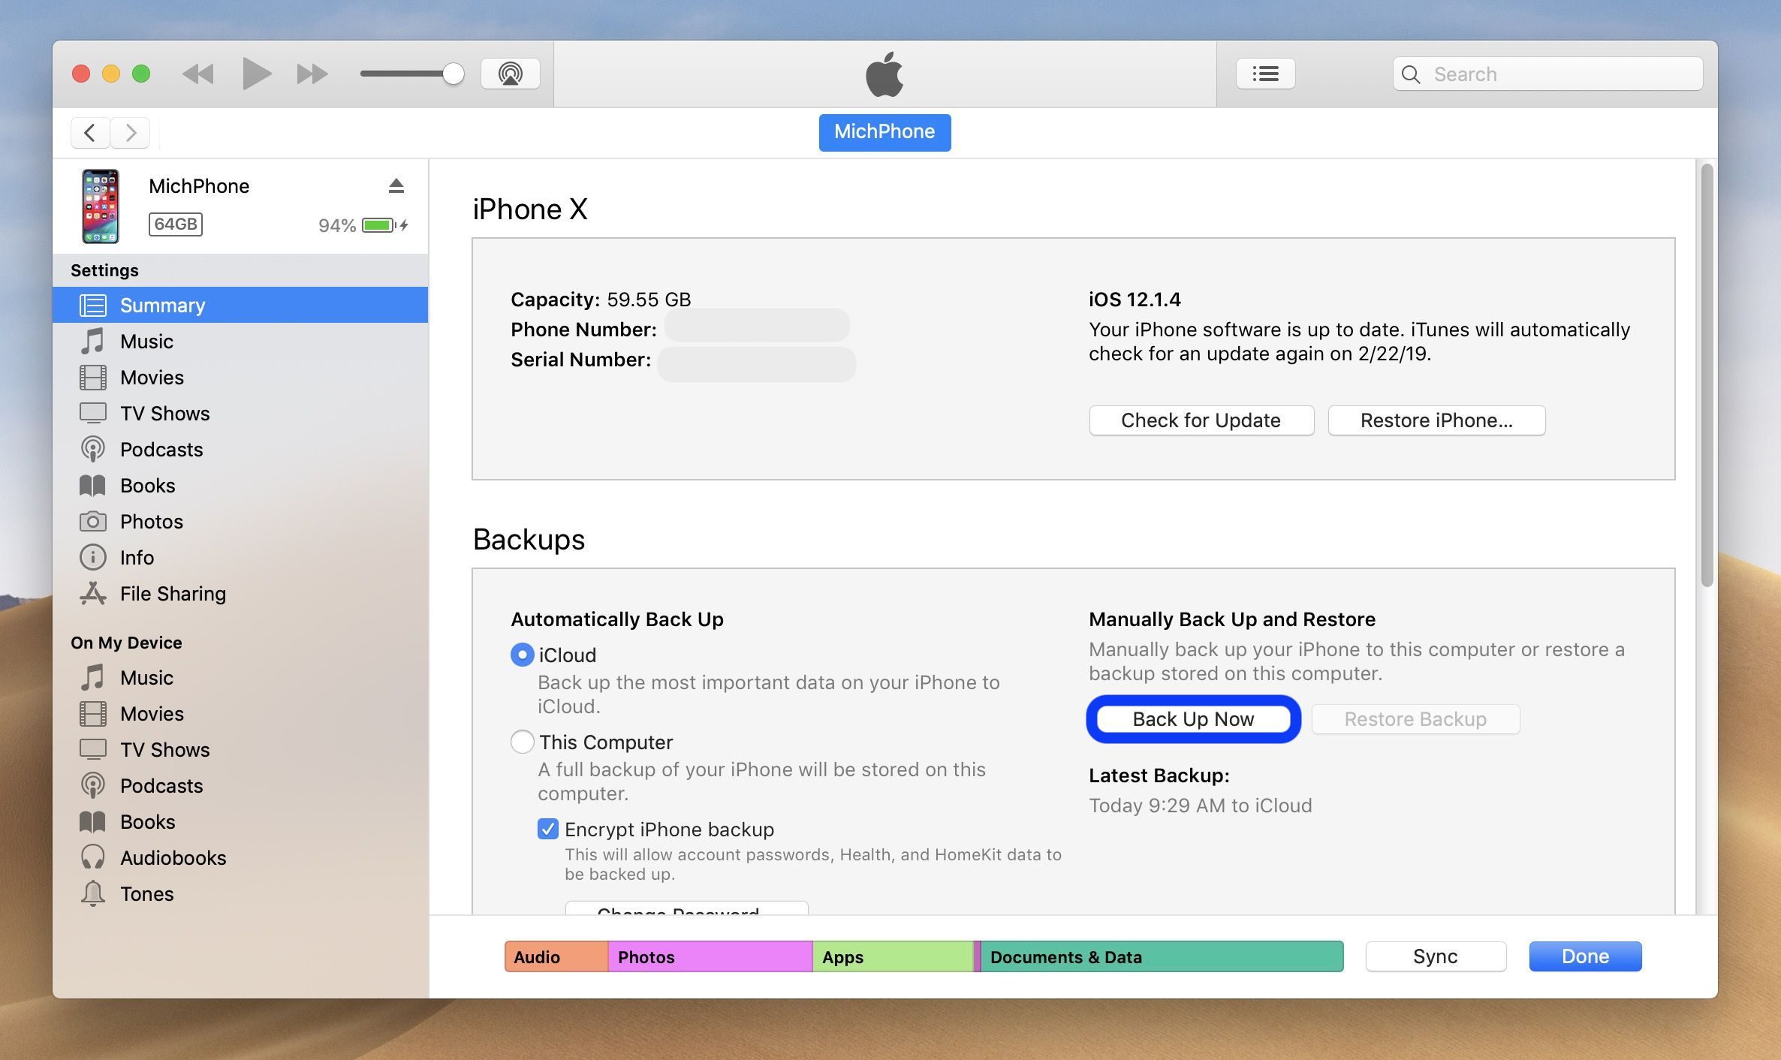
Task: Click the AirPlay icon in toolbar
Action: tap(510, 73)
